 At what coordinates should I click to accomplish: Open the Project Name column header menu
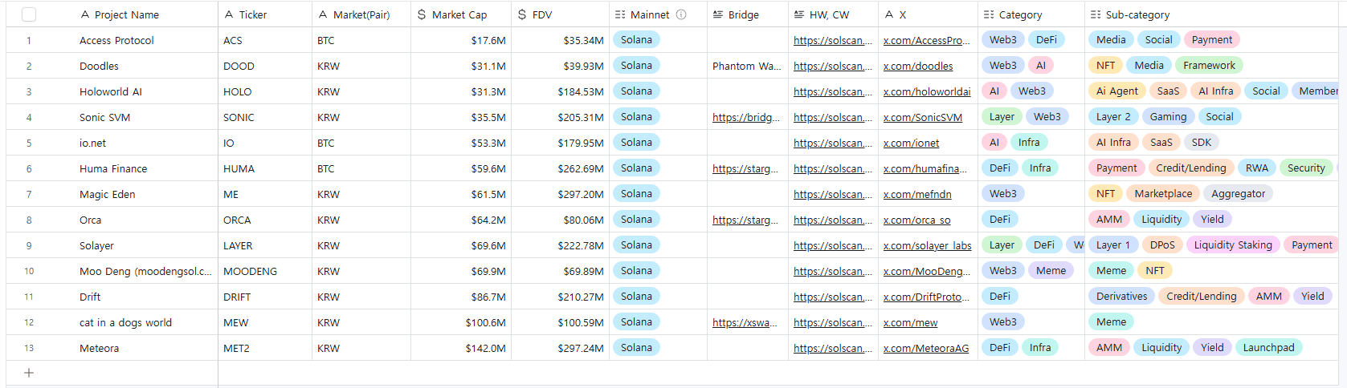[x=127, y=14]
